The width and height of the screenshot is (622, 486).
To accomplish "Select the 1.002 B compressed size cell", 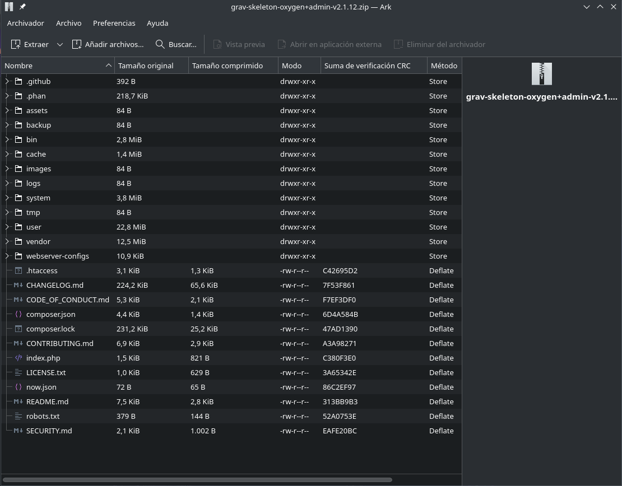I will [x=203, y=431].
